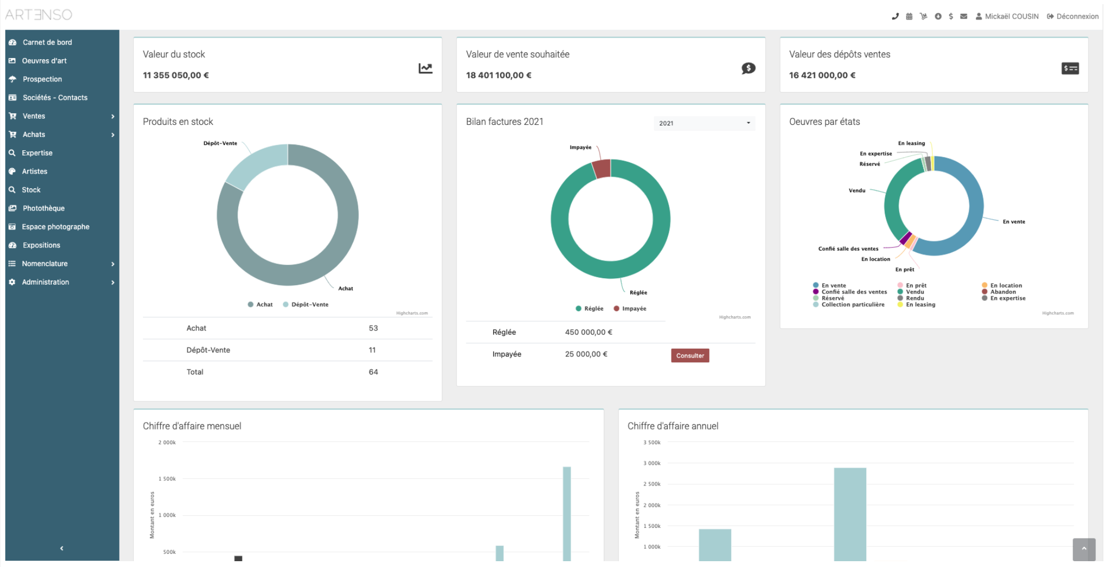Click the dolly cart icon in the header
Image resolution: width=1106 pixels, height=567 pixels.
pos(923,16)
